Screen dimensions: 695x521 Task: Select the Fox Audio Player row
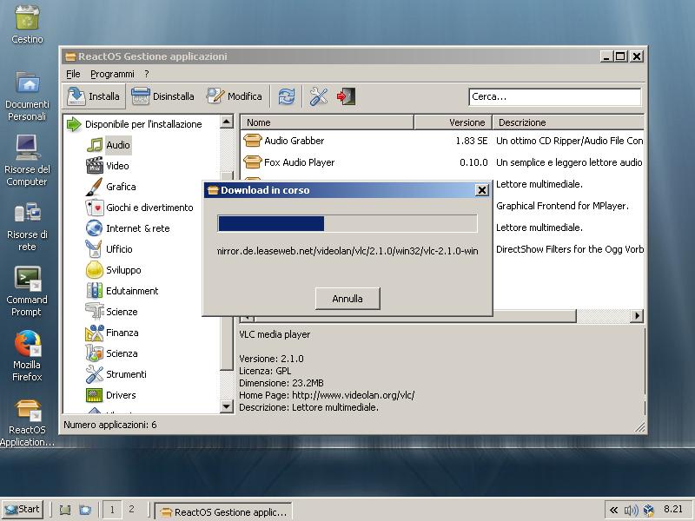pos(442,162)
